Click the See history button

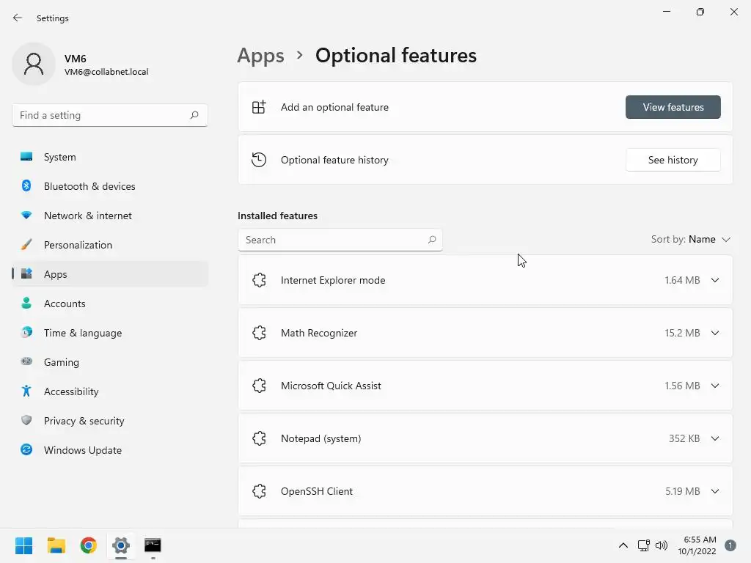tap(673, 160)
